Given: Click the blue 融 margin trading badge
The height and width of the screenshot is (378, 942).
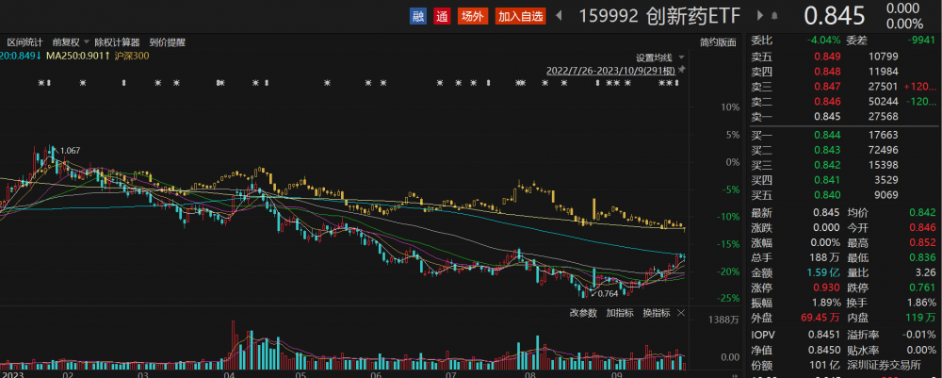Looking at the screenshot, I should pyautogui.click(x=417, y=16).
